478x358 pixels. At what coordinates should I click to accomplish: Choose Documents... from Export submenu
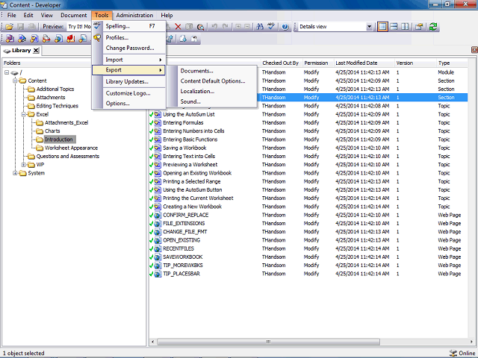196,71
